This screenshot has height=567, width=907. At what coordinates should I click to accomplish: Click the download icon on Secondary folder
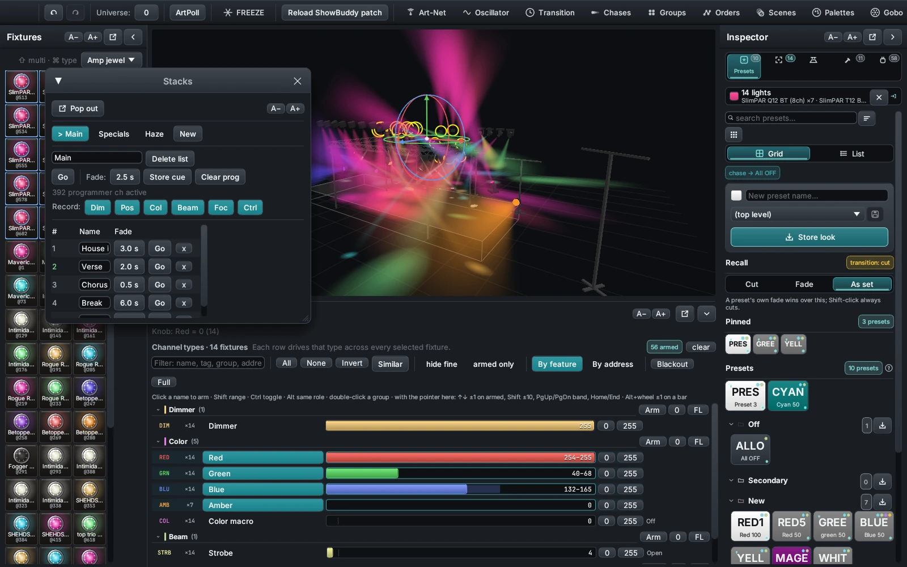click(883, 481)
